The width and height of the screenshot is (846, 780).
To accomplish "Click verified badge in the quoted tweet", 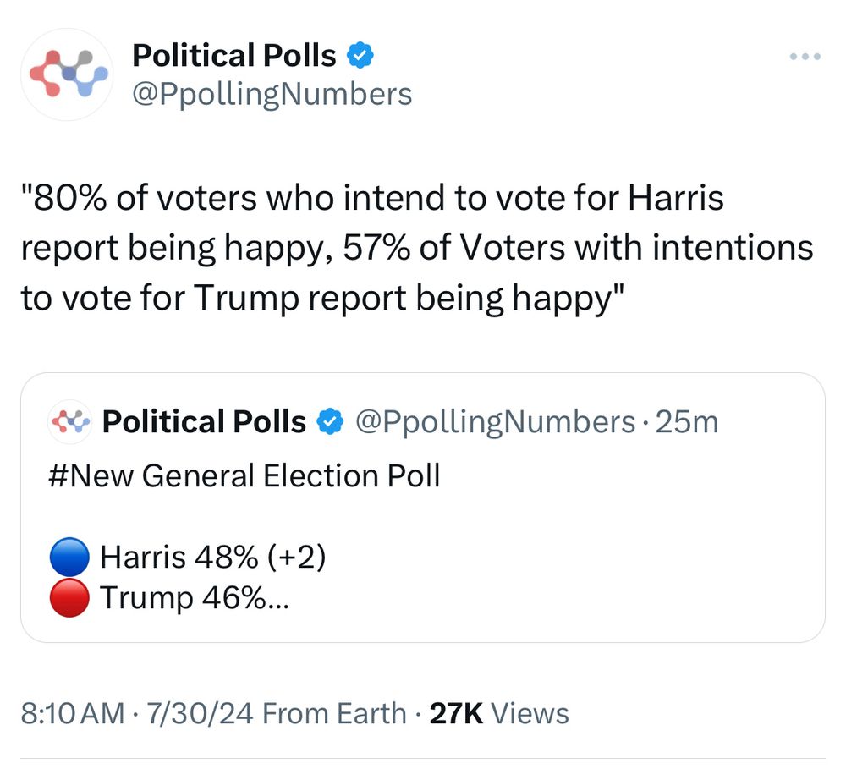I will 330,422.
